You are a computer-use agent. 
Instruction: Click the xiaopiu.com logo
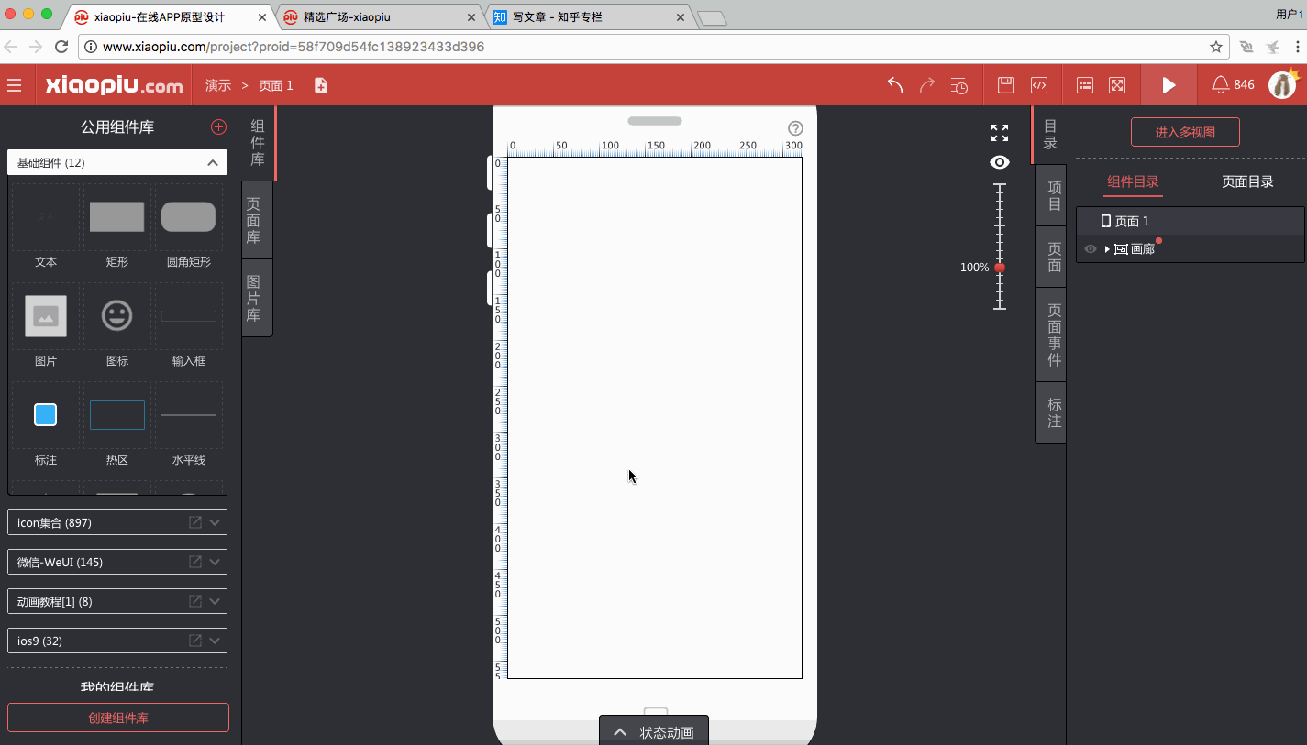[115, 85]
